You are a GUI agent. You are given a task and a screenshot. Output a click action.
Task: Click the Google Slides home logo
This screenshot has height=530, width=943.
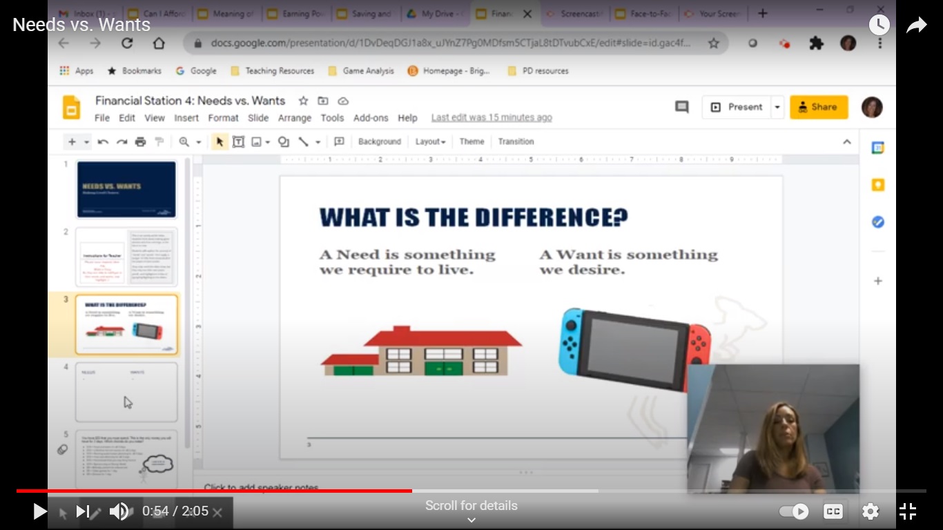(72, 108)
